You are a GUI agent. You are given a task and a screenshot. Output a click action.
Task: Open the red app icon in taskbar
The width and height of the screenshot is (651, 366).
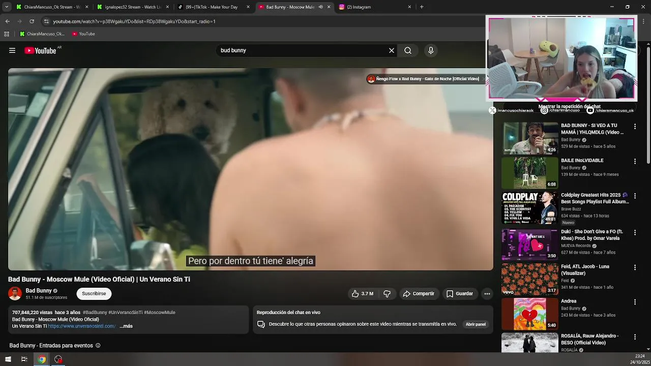click(58, 359)
